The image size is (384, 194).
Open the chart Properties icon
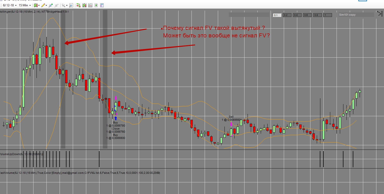[x=102, y=5]
